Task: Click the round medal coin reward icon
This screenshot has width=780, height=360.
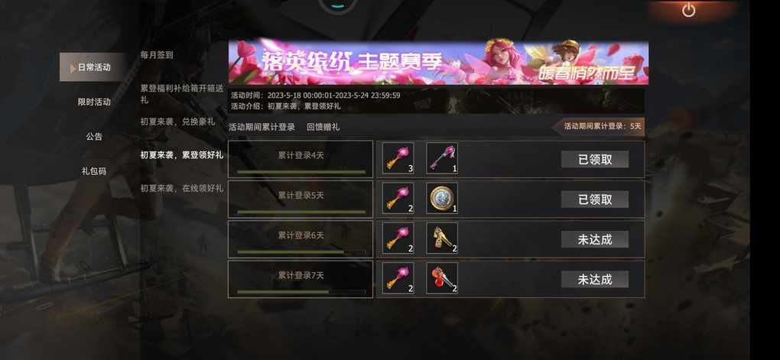Action: click(x=442, y=198)
